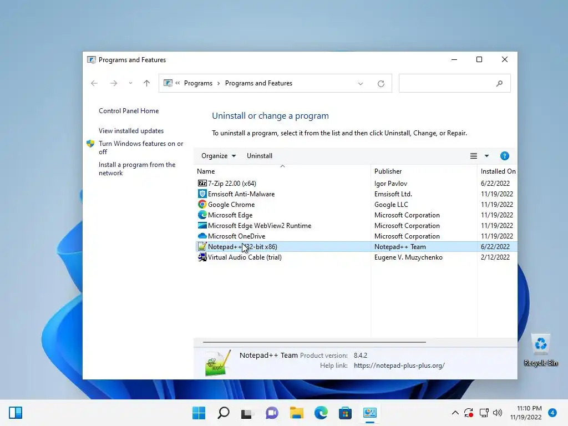Click Programs and Features breadcrumb
The height and width of the screenshot is (426, 568).
click(258, 83)
